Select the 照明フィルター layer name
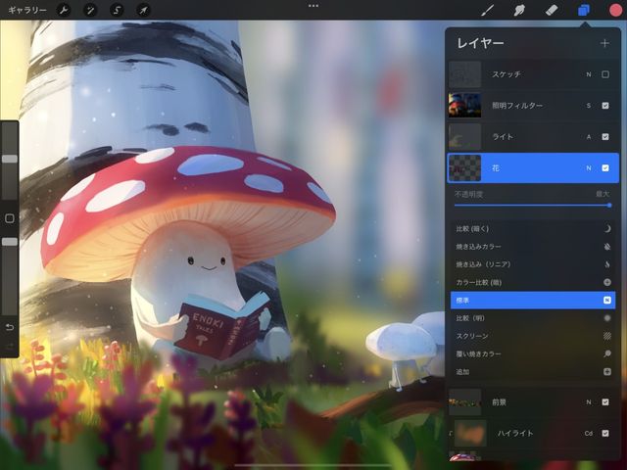Image resolution: width=627 pixels, height=470 pixels. (x=517, y=106)
